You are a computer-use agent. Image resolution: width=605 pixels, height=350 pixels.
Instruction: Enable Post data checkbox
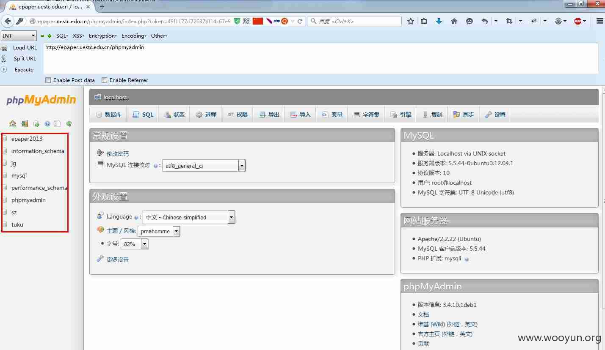click(x=48, y=80)
